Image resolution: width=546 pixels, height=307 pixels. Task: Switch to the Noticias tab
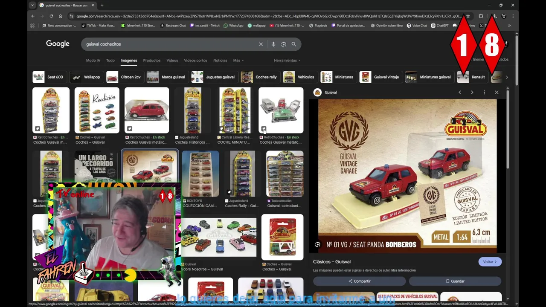pyautogui.click(x=220, y=61)
